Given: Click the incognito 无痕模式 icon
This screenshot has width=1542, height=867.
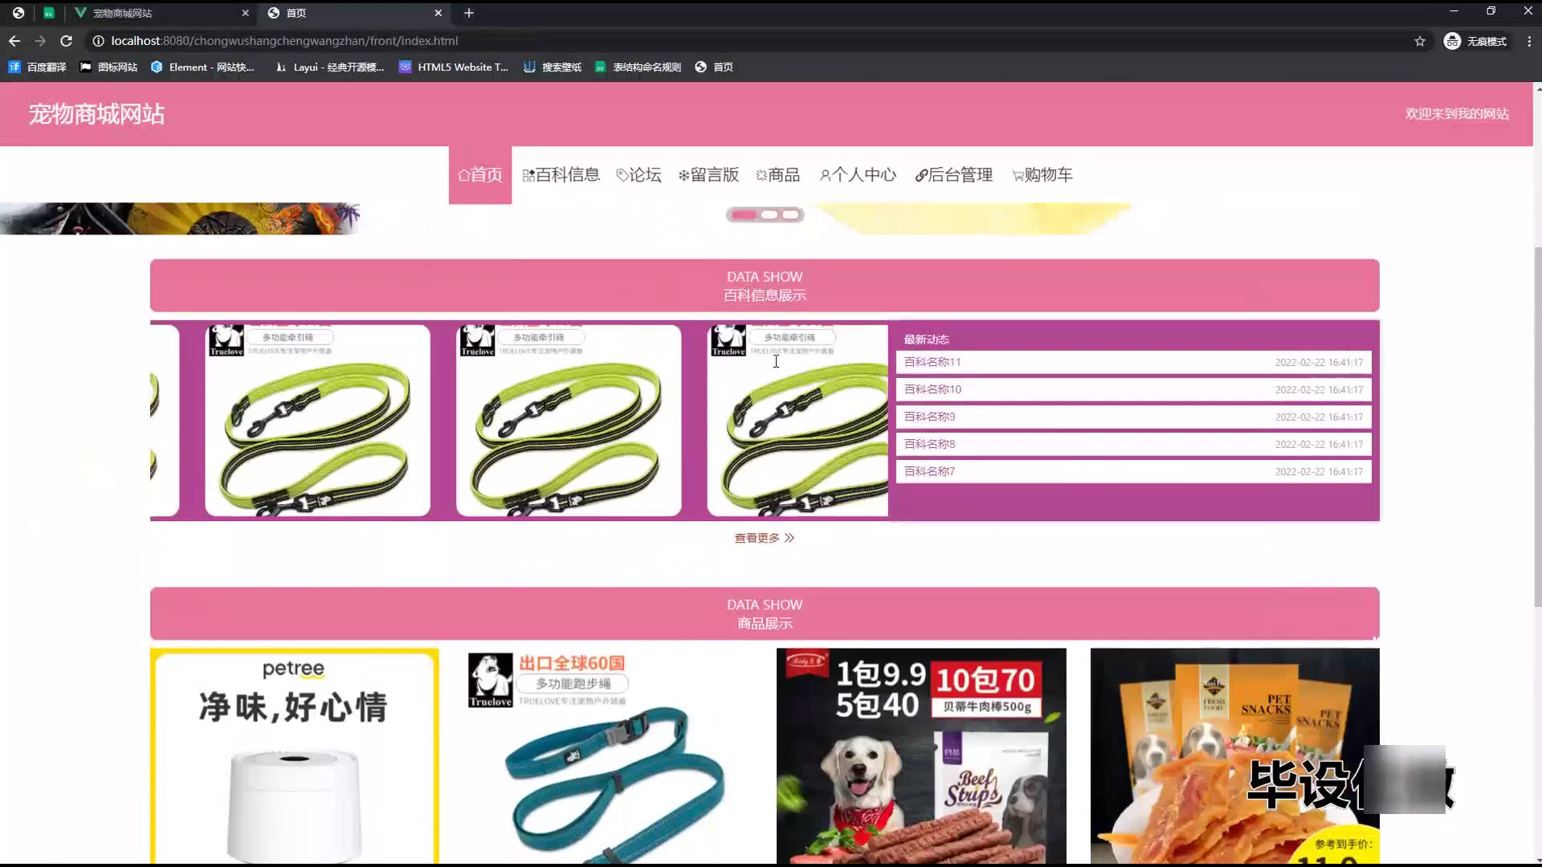Looking at the screenshot, I should pos(1452,41).
